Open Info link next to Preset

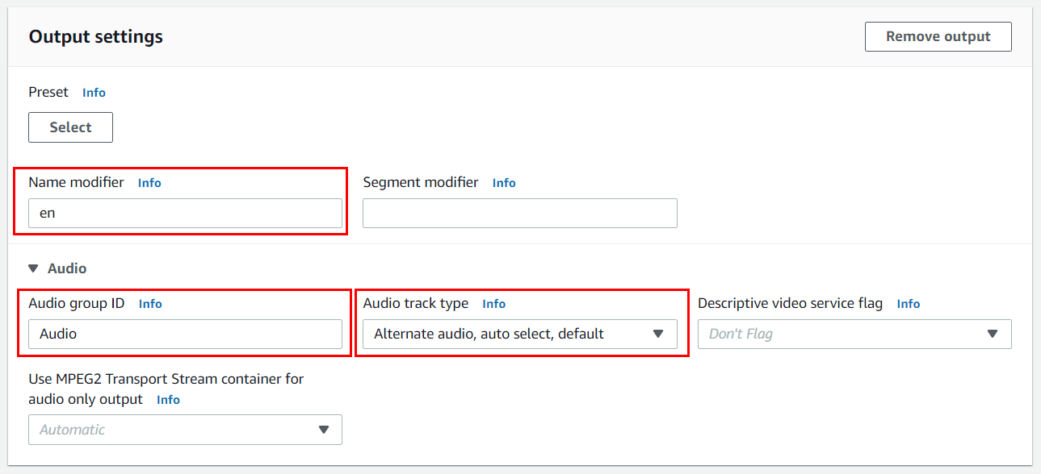(x=94, y=93)
